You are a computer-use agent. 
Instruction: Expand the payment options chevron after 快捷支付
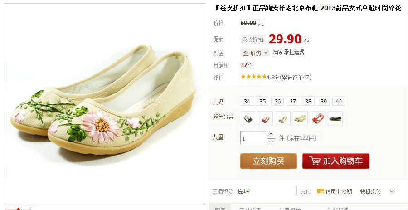[392, 191]
